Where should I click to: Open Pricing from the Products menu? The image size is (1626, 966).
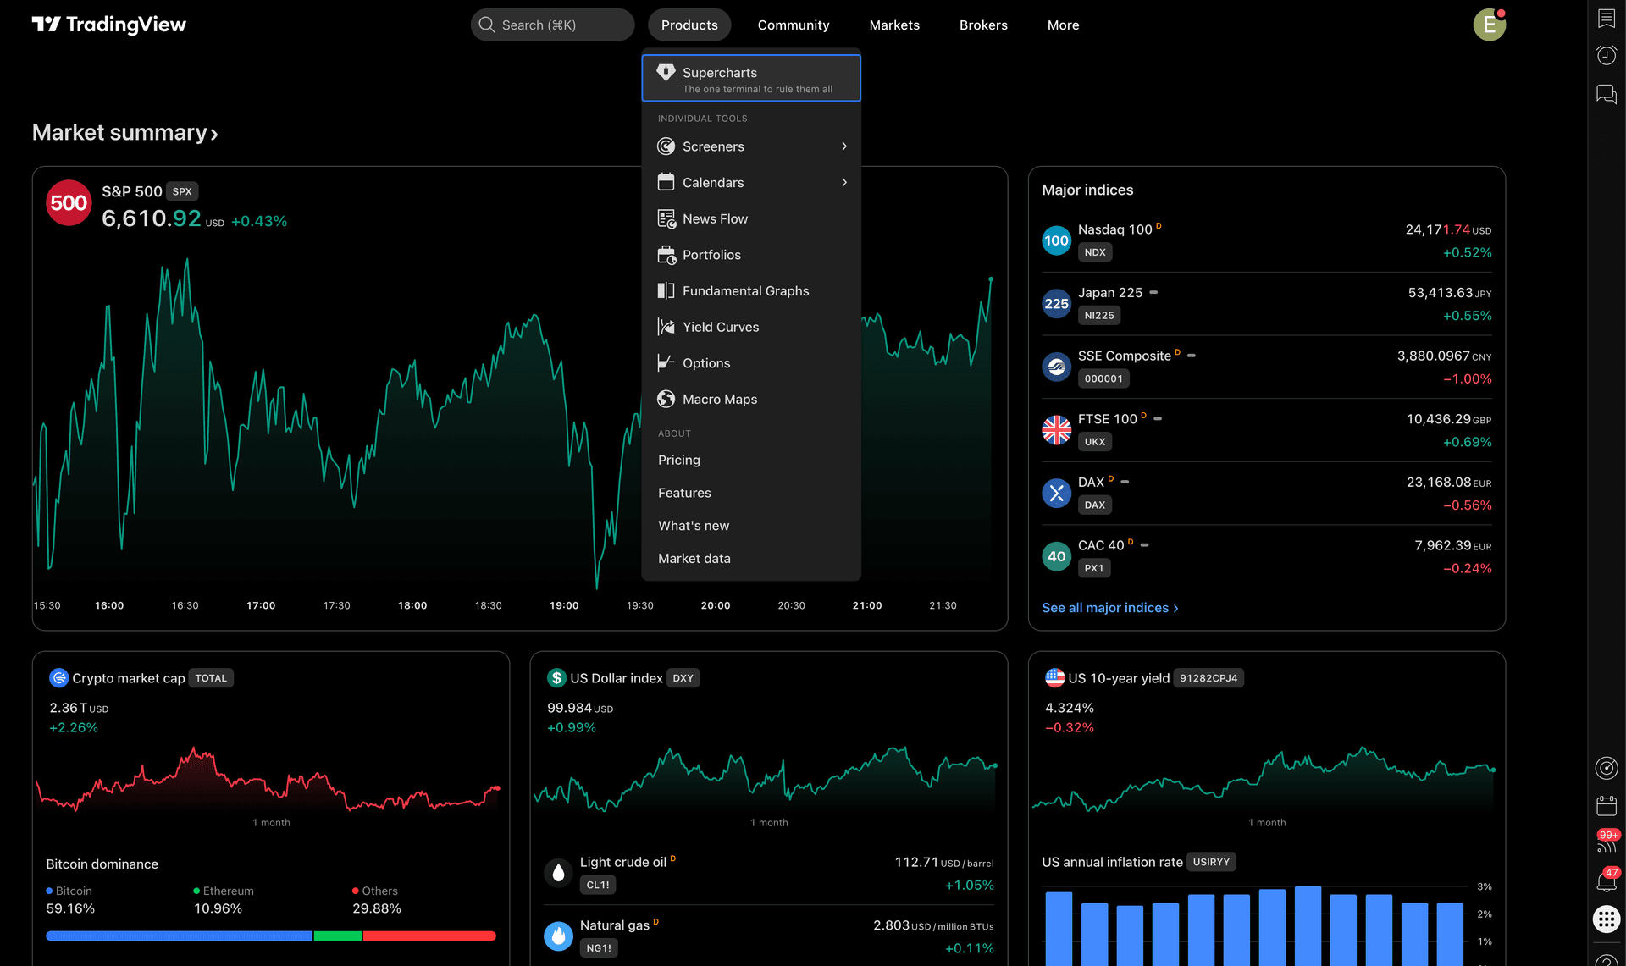coord(678,460)
